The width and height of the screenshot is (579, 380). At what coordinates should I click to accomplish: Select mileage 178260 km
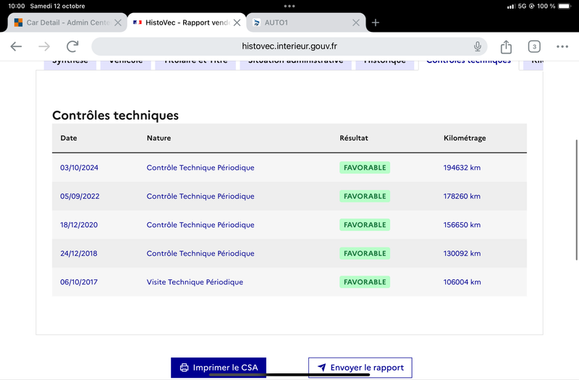click(x=462, y=196)
